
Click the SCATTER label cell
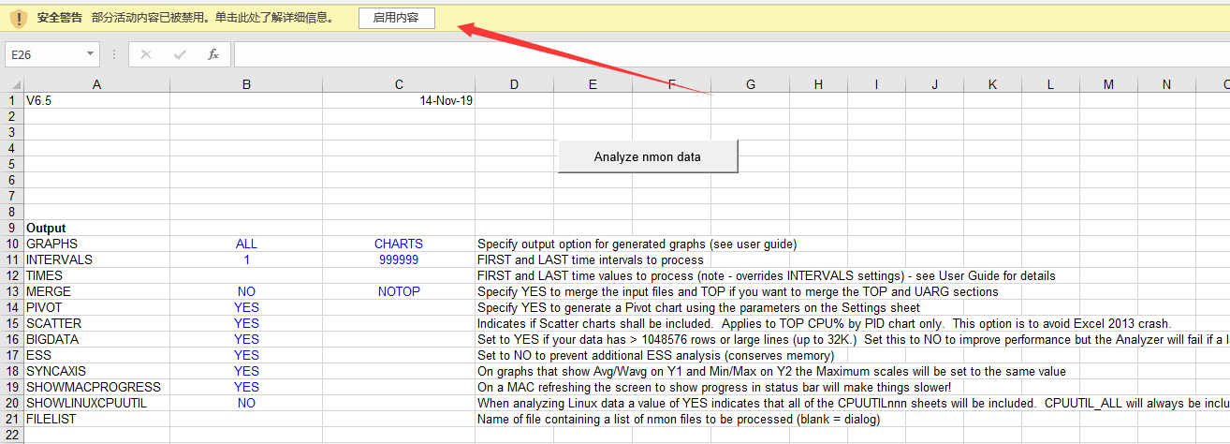96,323
